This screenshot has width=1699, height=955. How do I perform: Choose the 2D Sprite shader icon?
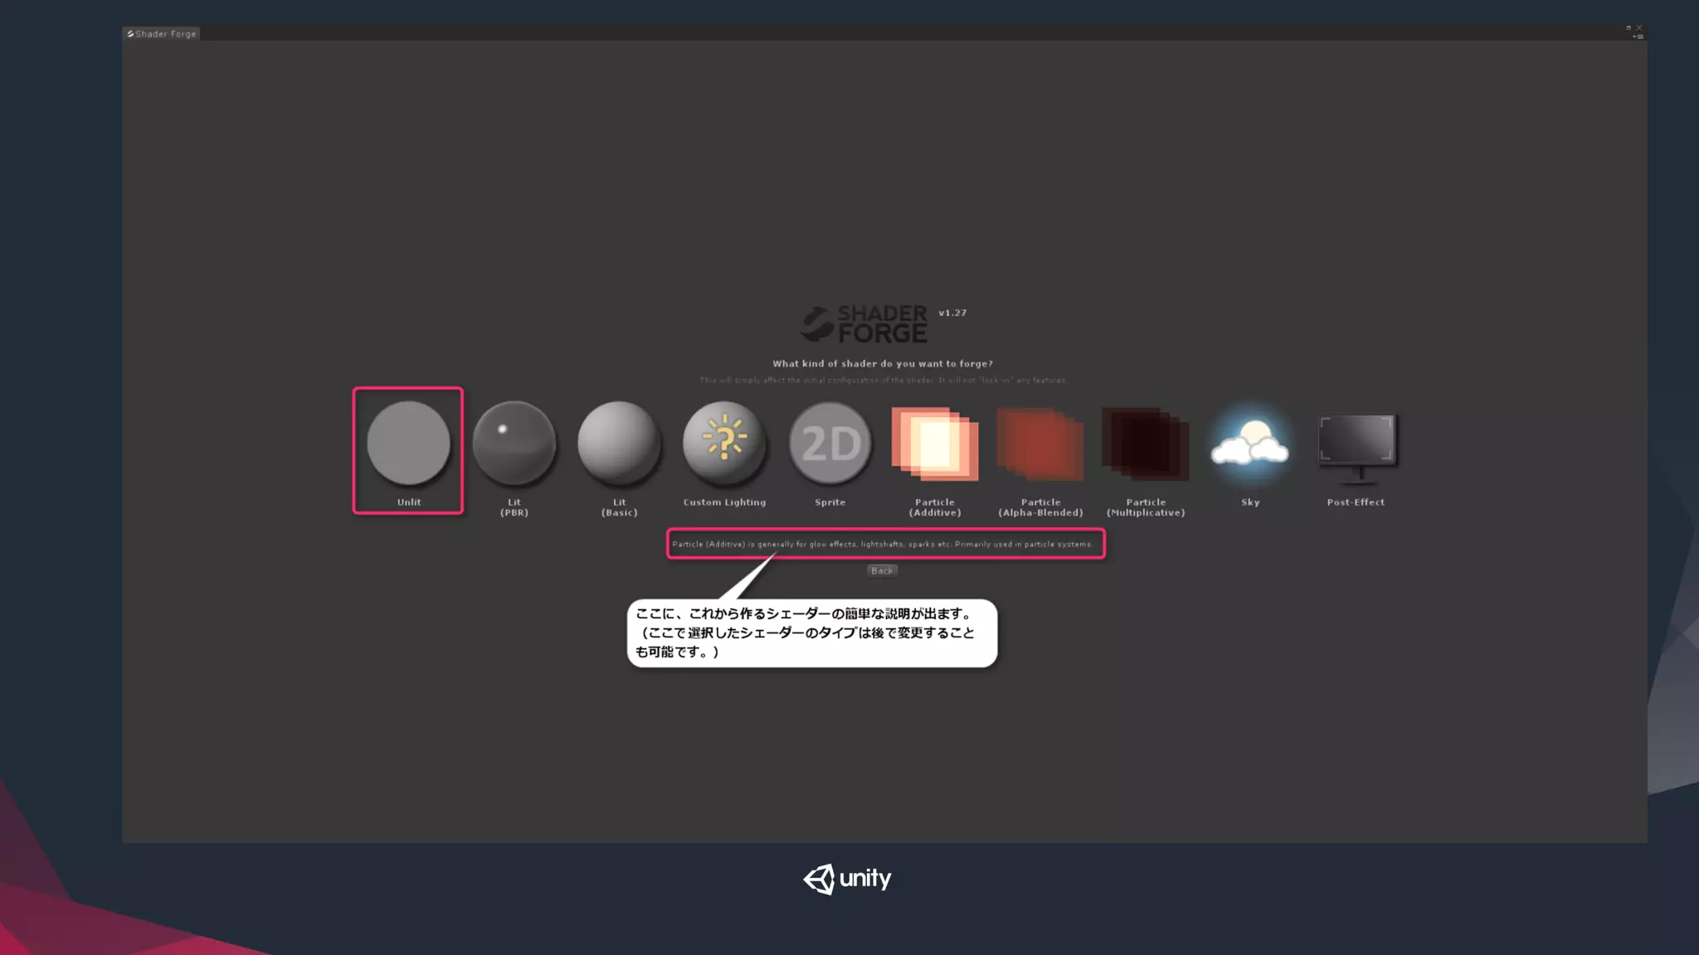[830, 444]
